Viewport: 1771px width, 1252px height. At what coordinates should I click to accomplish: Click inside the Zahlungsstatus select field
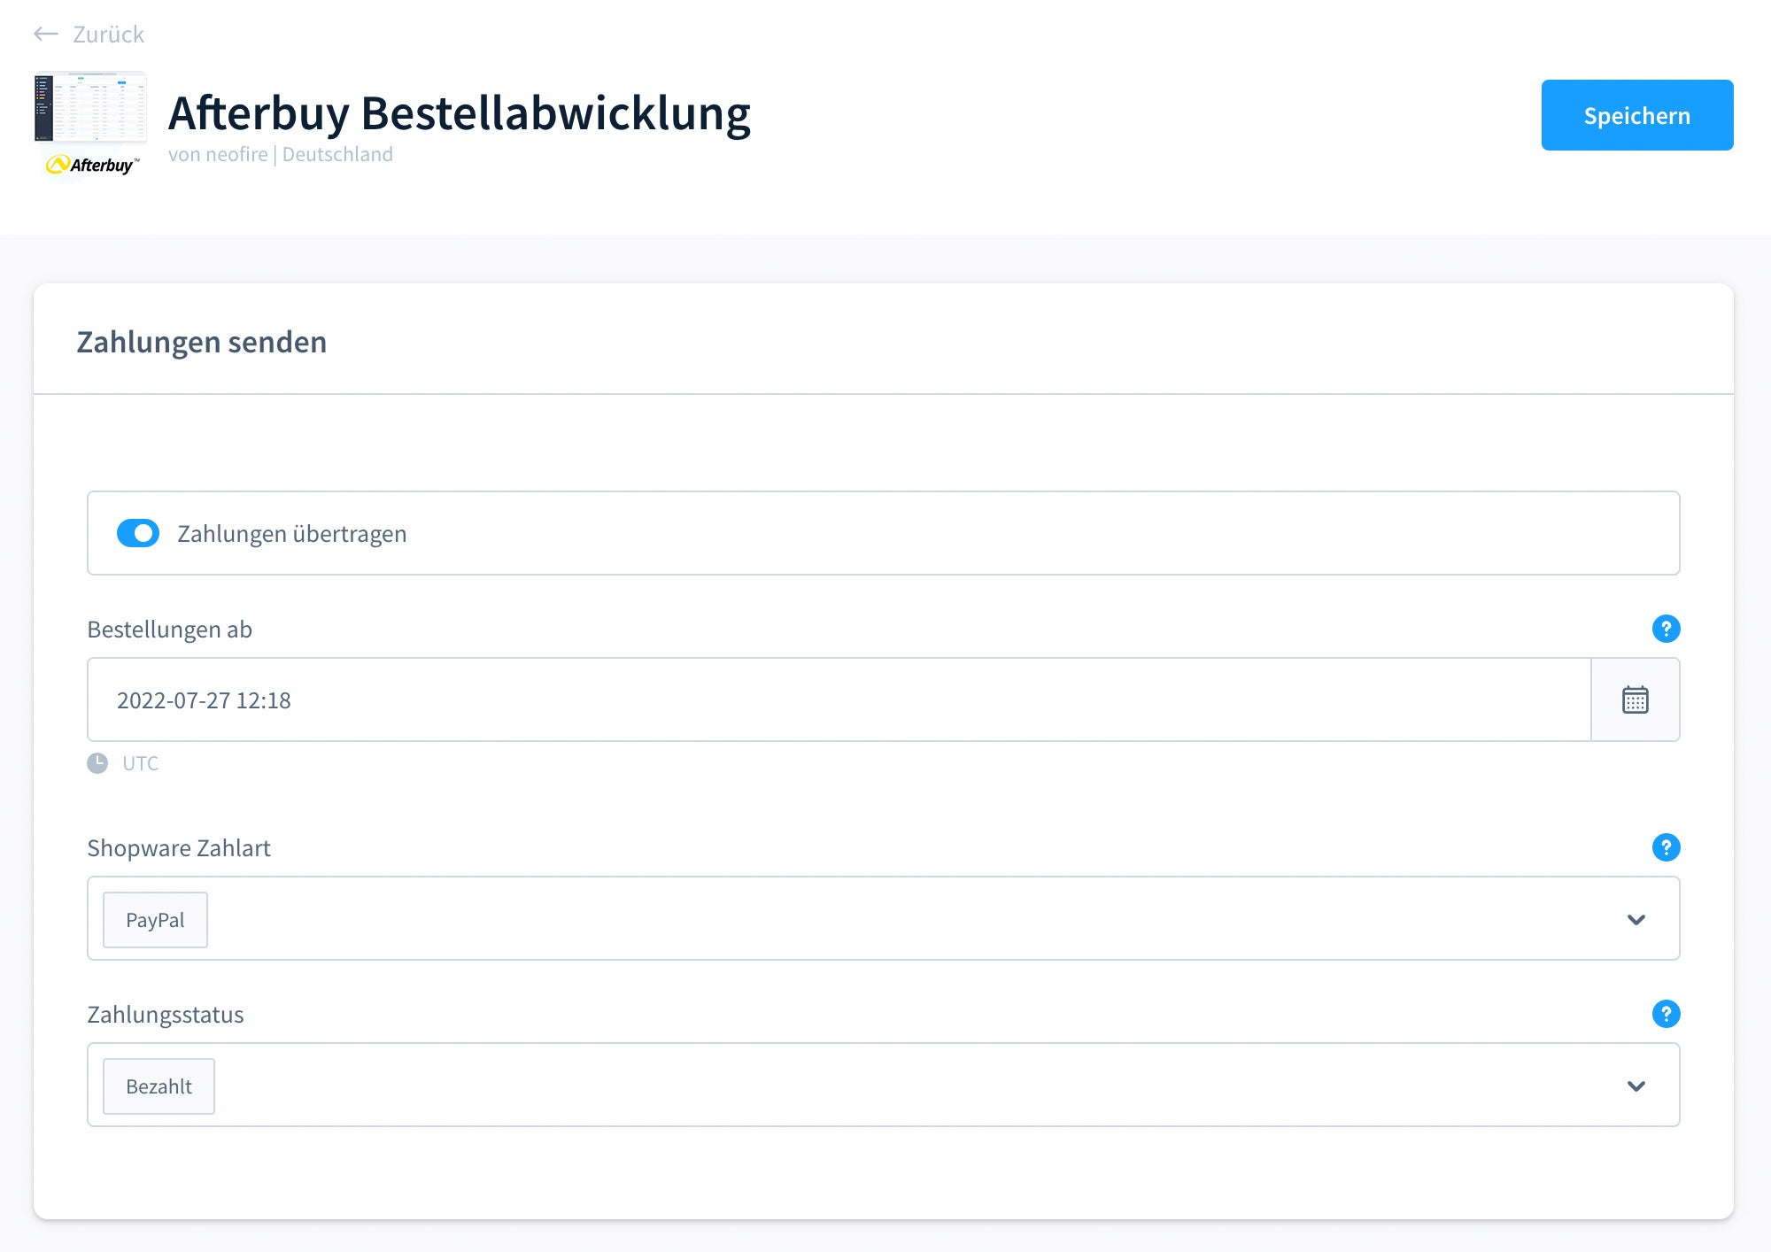(x=883, y=1085)
